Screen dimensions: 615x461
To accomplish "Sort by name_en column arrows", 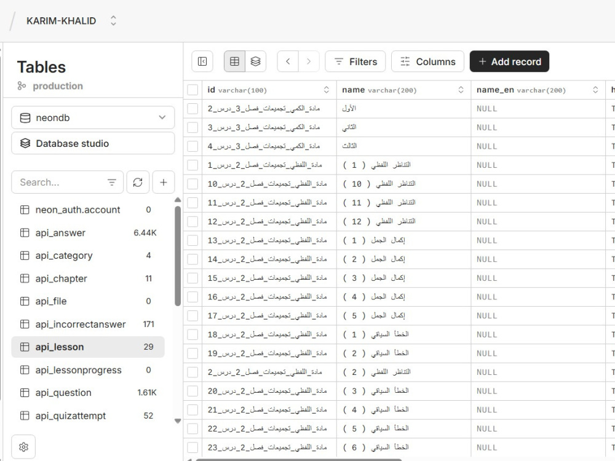I will coord(595,90).
